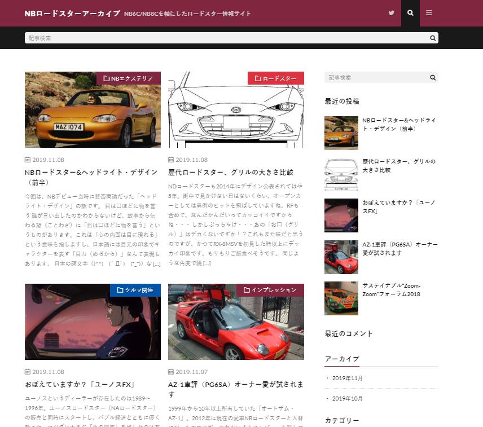Open sidebar line-drawing roadster thumbnail
This screenshot has width=483, height=427.
click(341, 174)
